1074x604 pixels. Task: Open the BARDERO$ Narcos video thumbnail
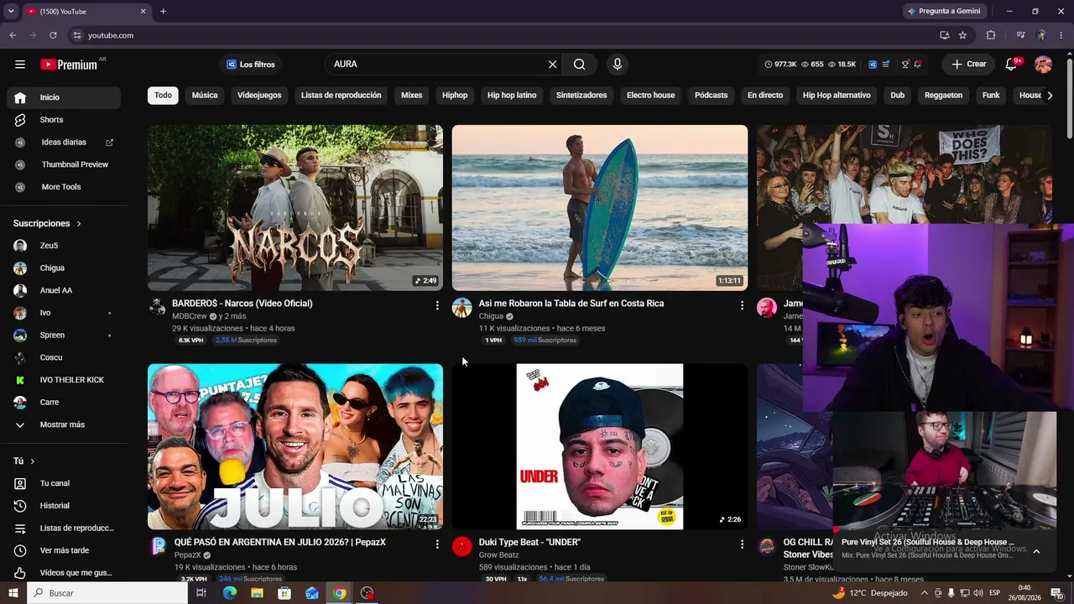295,208
